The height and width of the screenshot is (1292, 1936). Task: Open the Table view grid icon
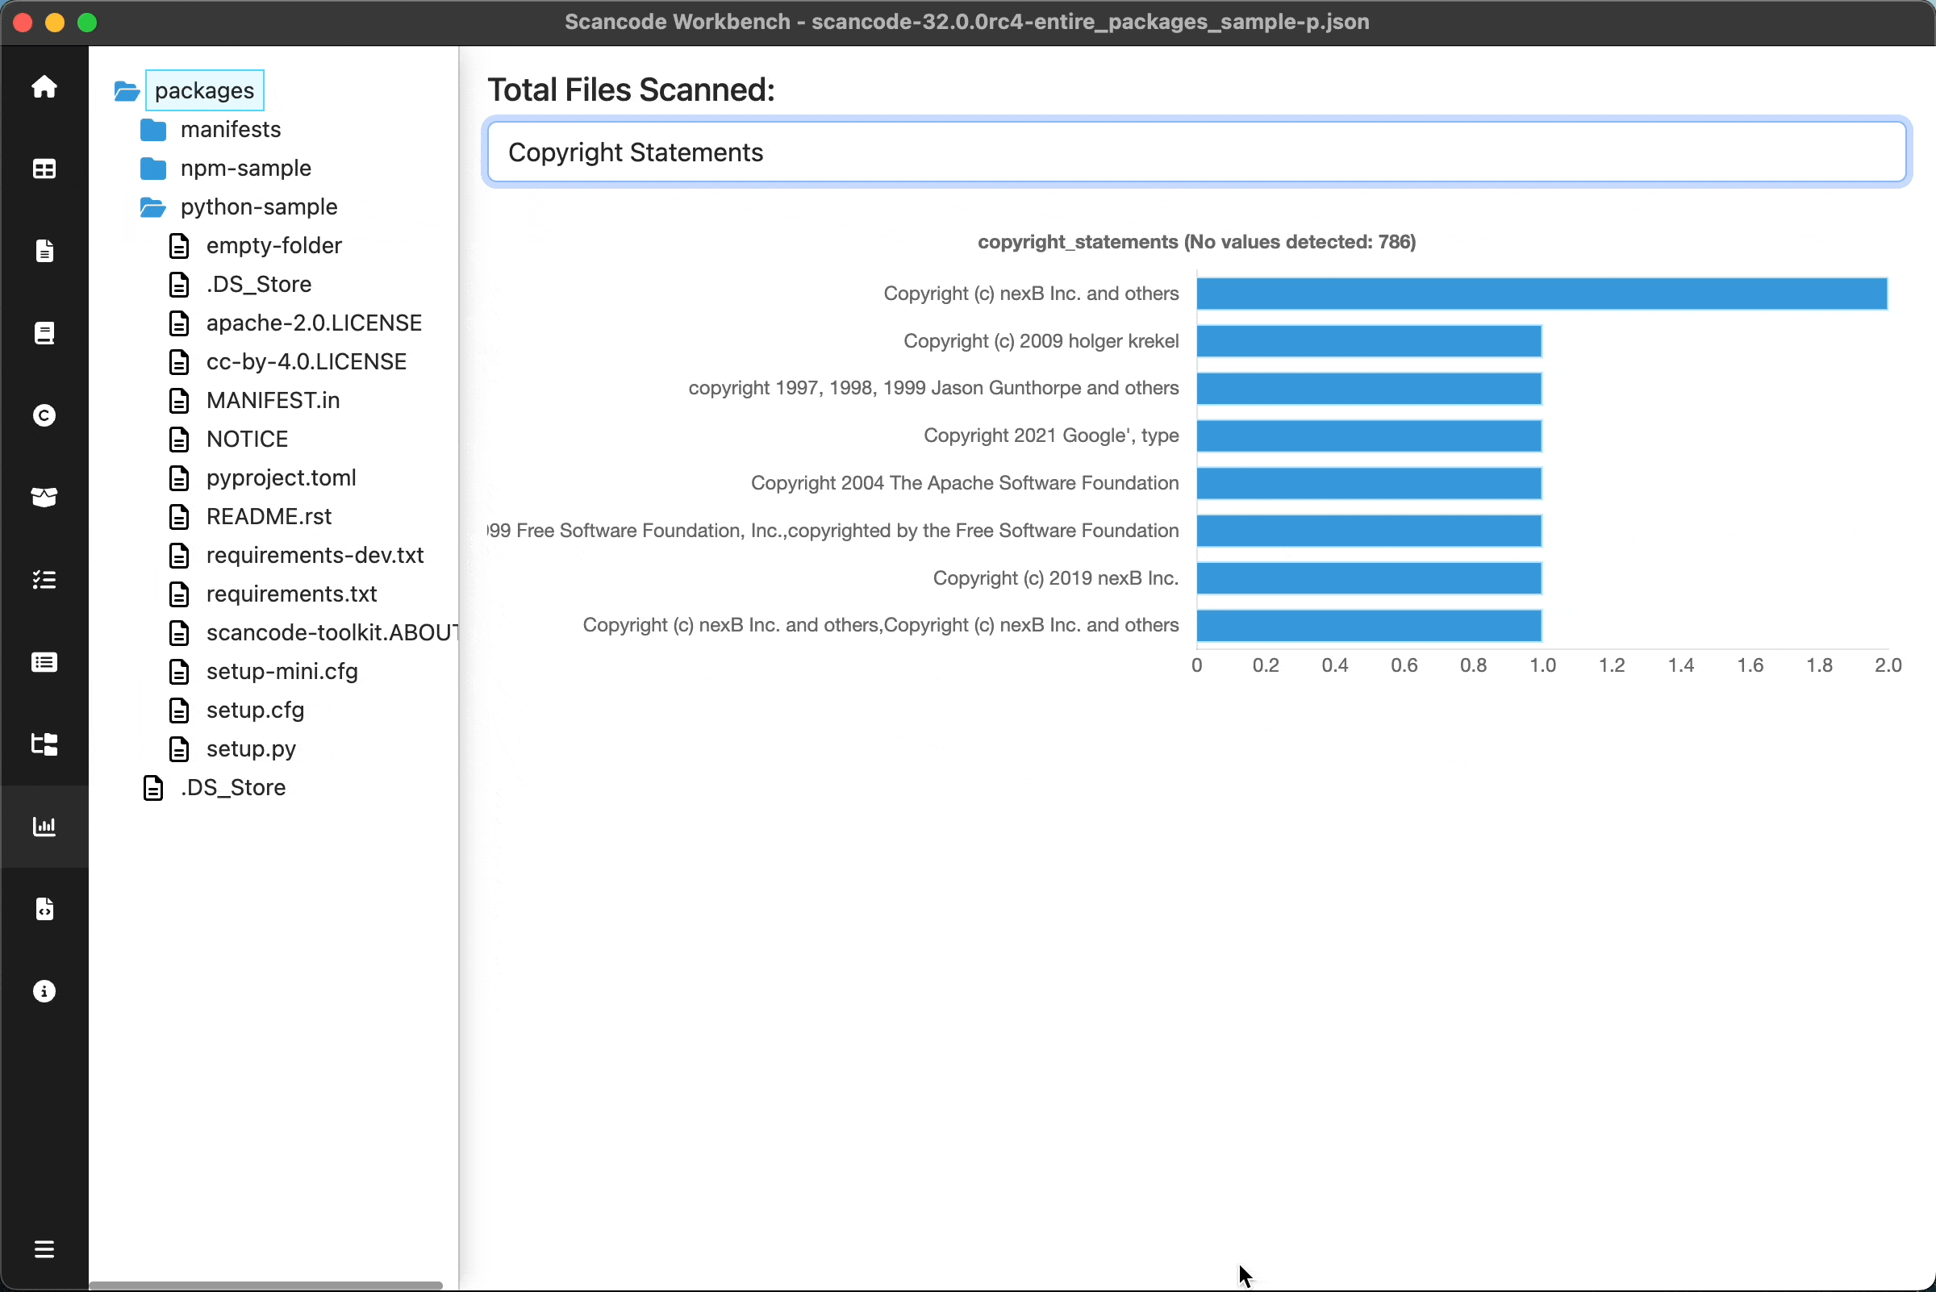click(44, 169)
